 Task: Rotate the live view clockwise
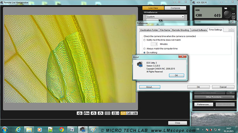100,113
